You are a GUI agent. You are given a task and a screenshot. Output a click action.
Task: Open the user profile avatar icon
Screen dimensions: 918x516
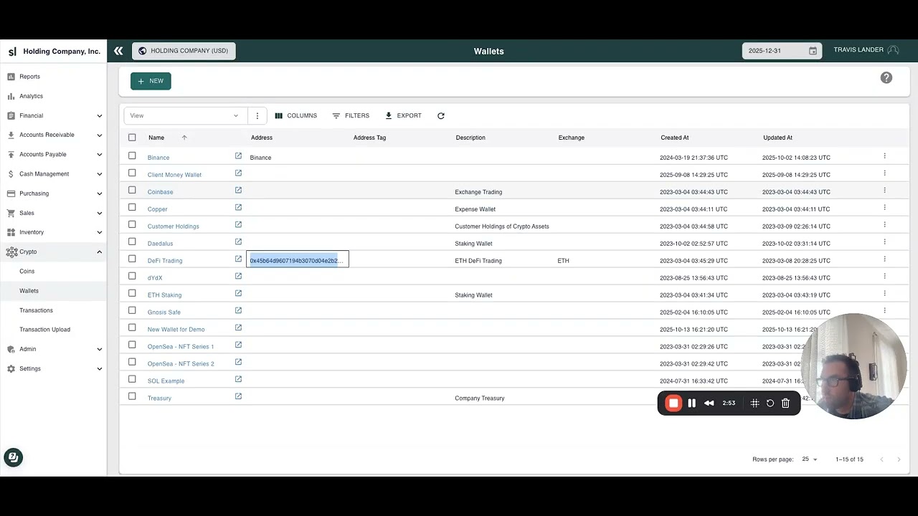click(893, 50)
